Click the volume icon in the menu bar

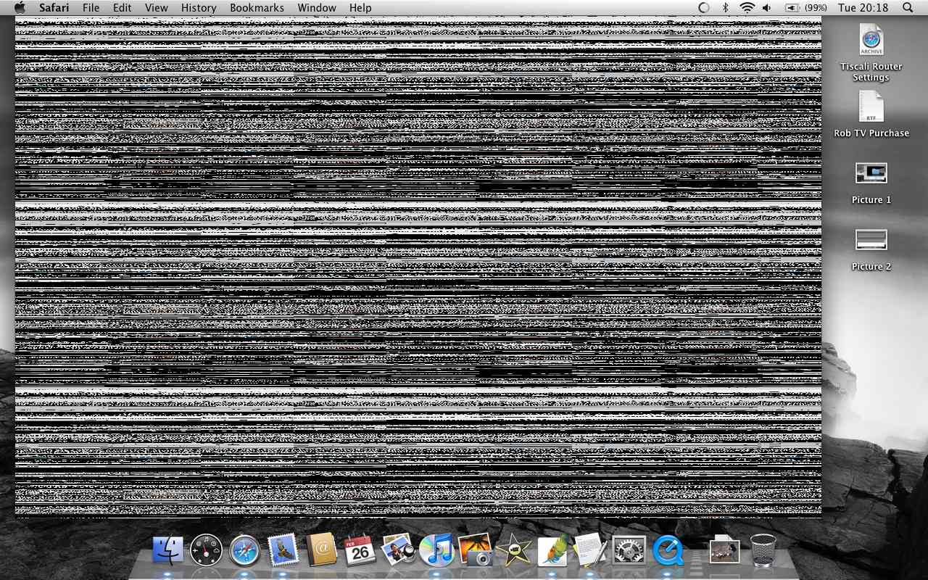pos(766,8)
